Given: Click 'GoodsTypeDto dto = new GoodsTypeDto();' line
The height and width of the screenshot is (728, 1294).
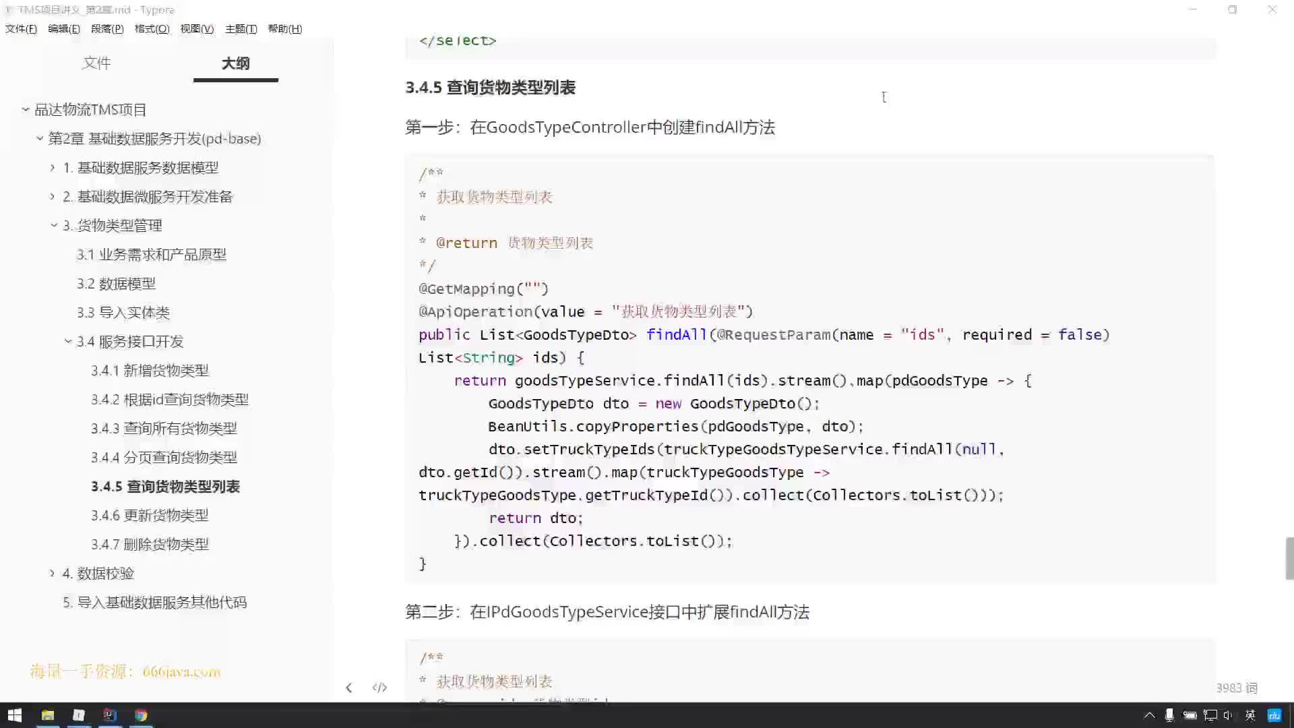Looking at the screenshot, I should click(654, 403).
